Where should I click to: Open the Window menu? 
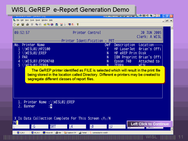[44, 20]
